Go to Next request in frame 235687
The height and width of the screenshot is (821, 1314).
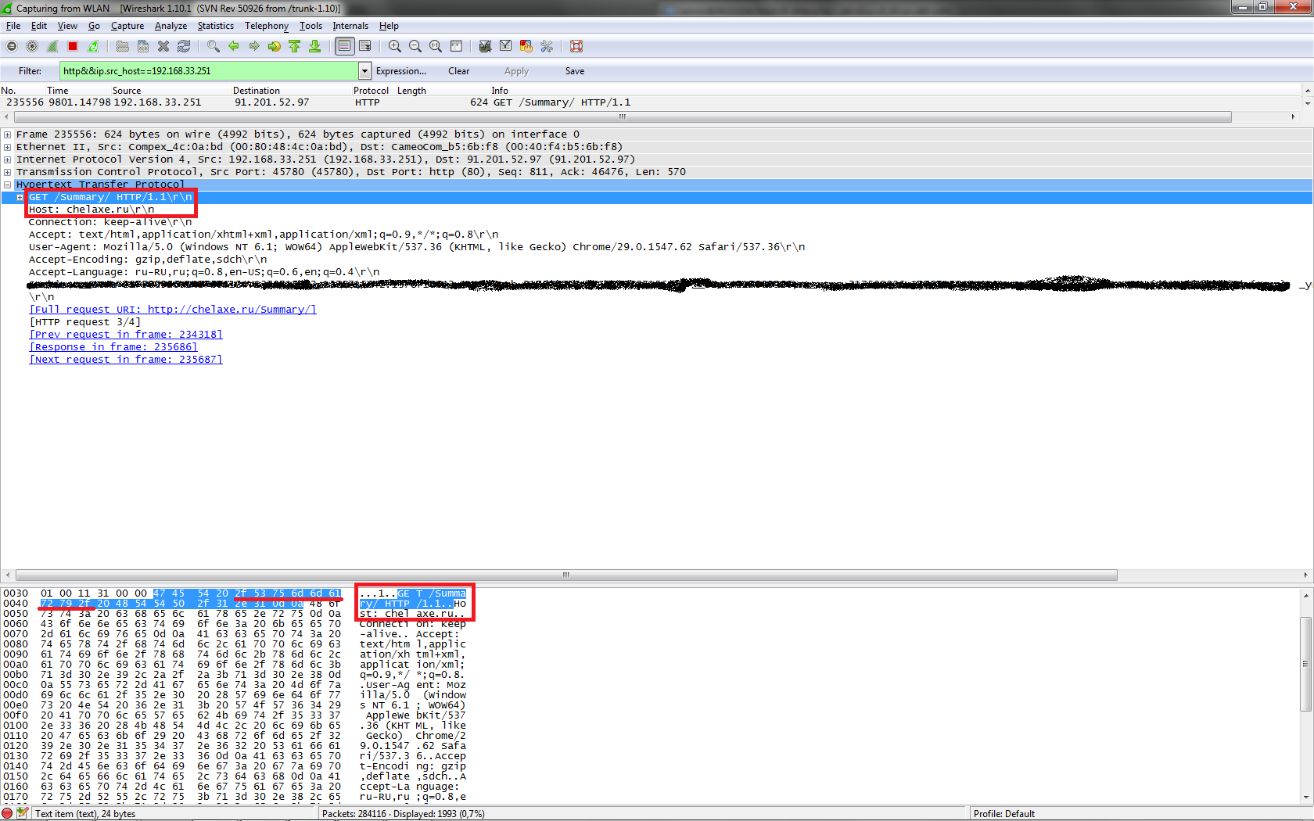tap(126, 360)
